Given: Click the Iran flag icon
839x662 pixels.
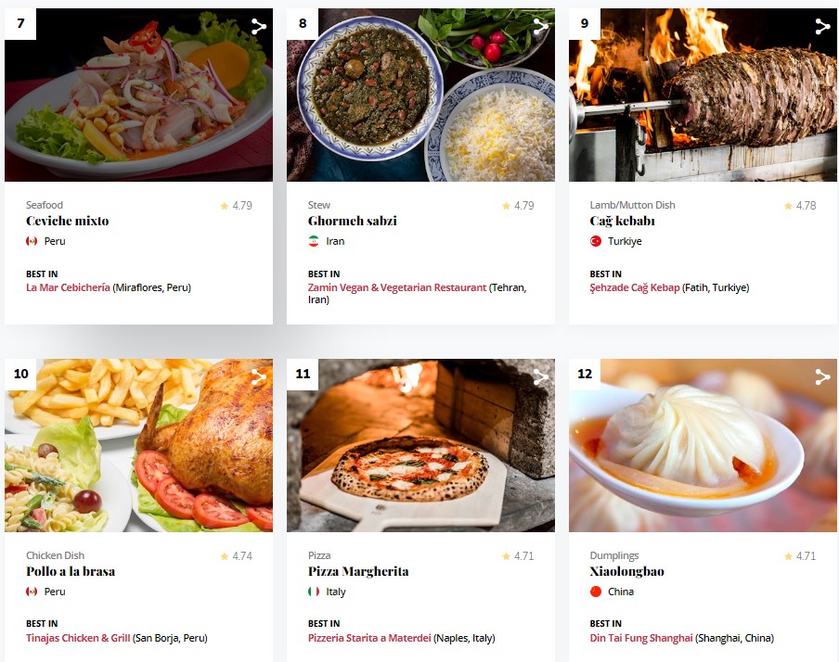Looking at the screenshot, I should coord(314,241).
